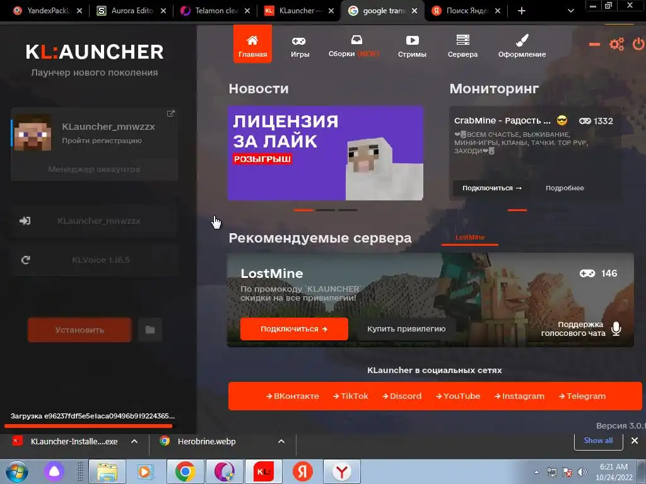
Task: Click the KLauncher taskbar icon
Action: 264,471
